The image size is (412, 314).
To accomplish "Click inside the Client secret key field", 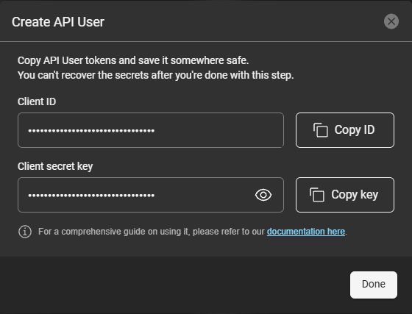I will (151, 195).
